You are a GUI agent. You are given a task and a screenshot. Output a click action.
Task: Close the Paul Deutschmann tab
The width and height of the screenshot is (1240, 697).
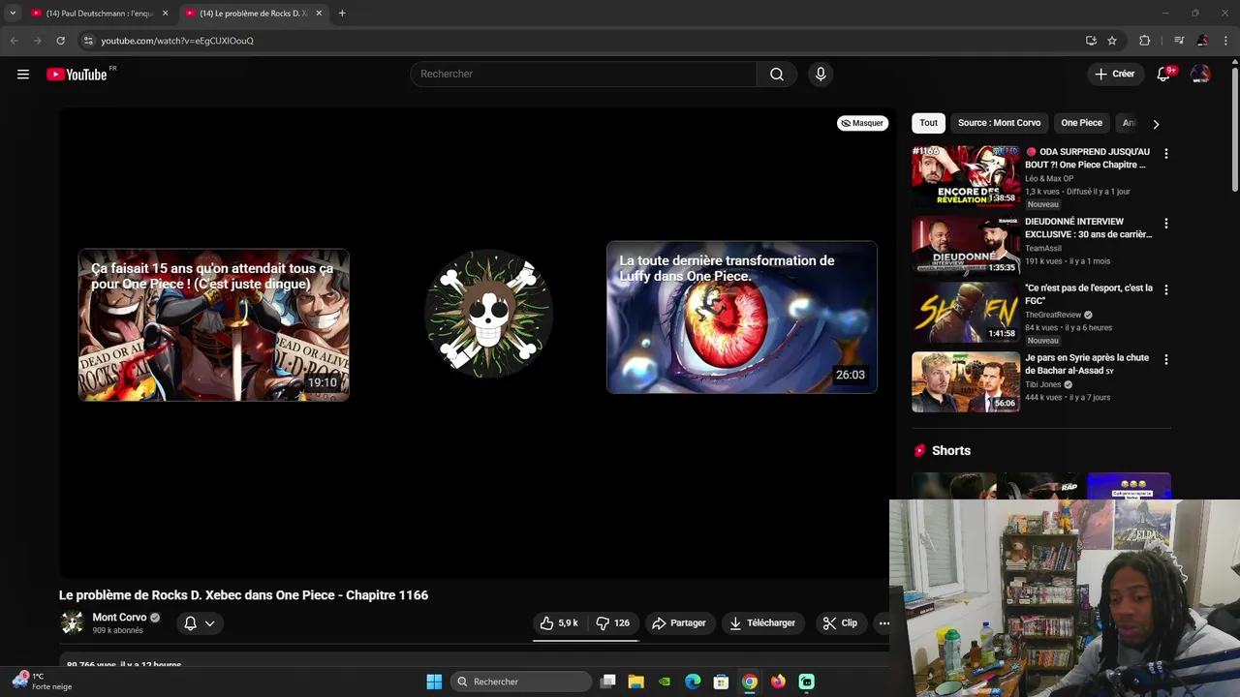point(165,14)
